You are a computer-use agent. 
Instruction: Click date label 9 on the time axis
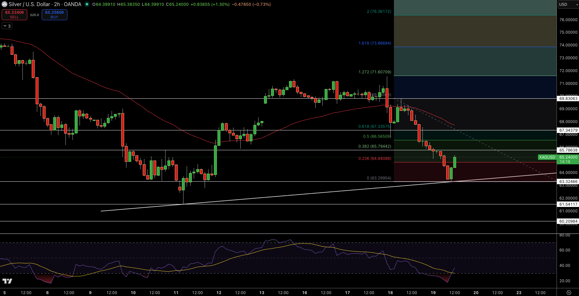click(90, 292)
